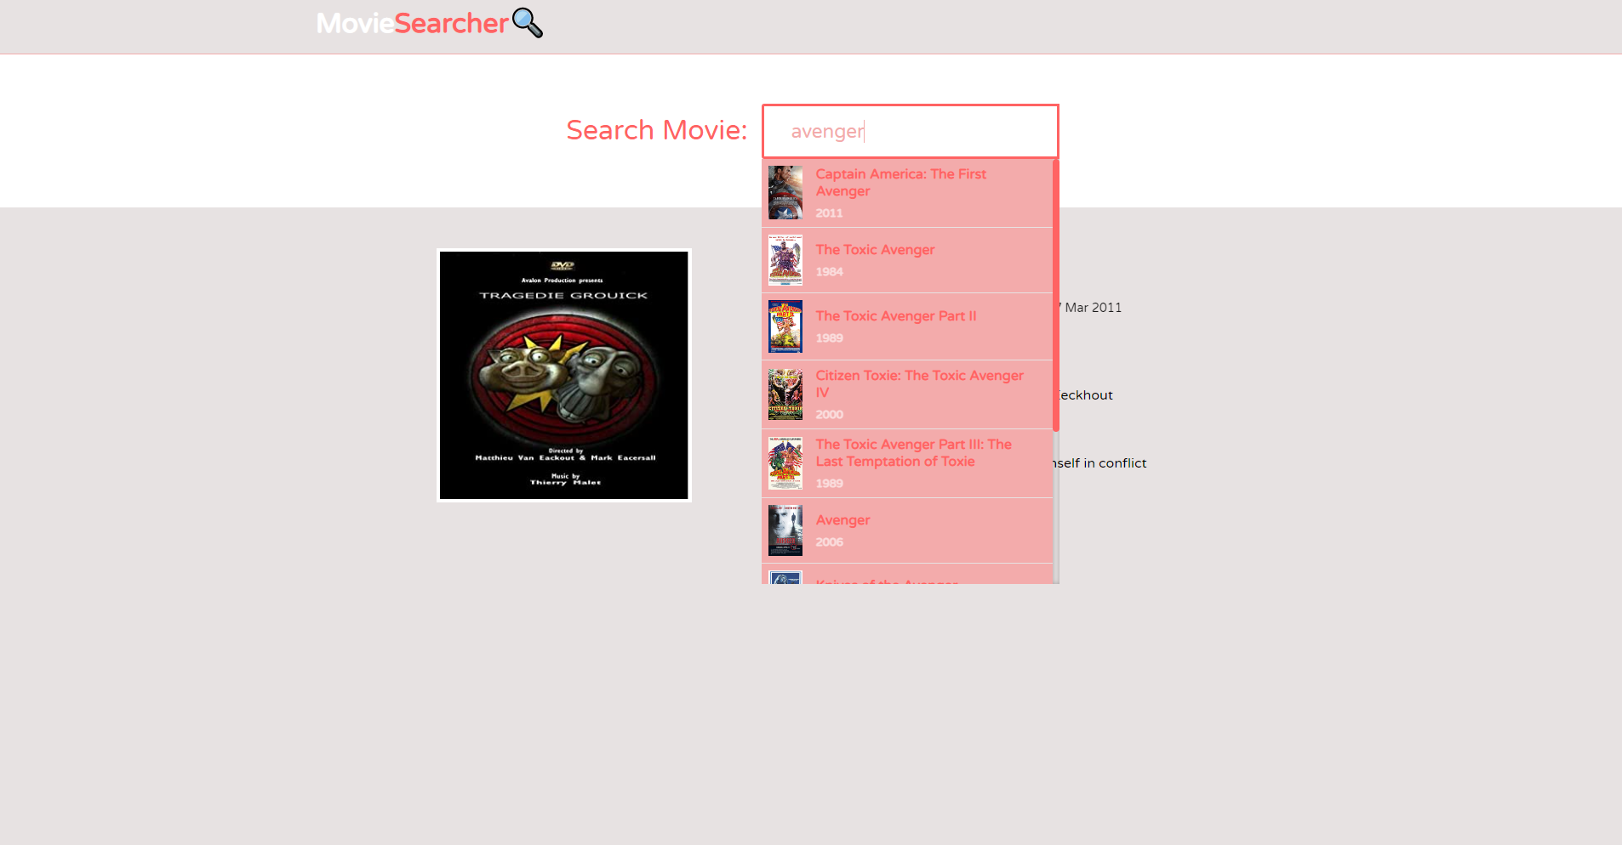Focus the Search Movie input field
The image size is (1622, 845).
[910, 131]
